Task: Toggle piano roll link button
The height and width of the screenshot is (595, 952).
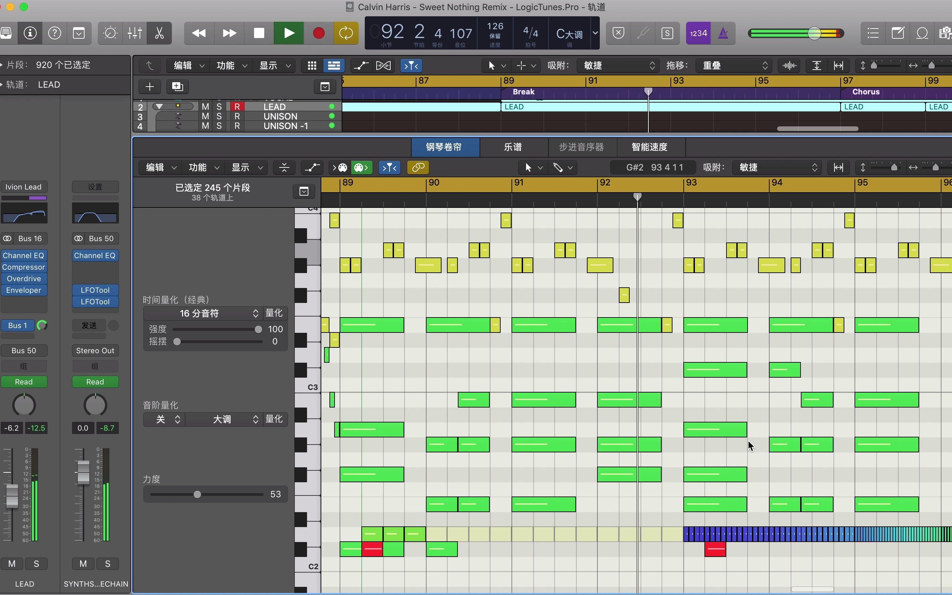Action: 418,167
